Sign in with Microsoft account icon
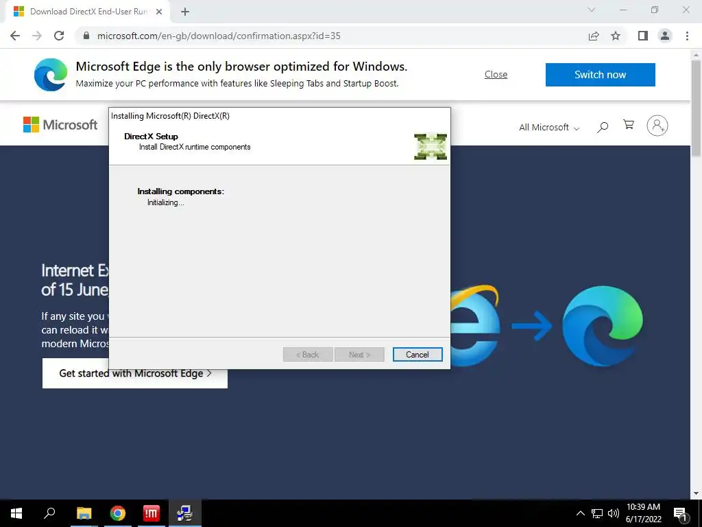Screen dimensions: 702x527 pyautogui.click(x=657, y=126)
